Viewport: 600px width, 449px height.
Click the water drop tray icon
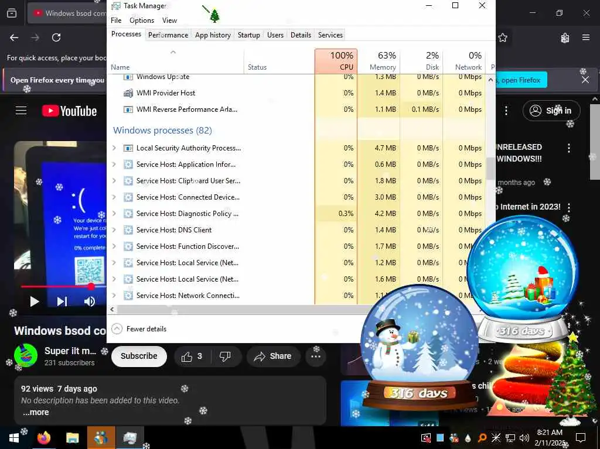468,438
